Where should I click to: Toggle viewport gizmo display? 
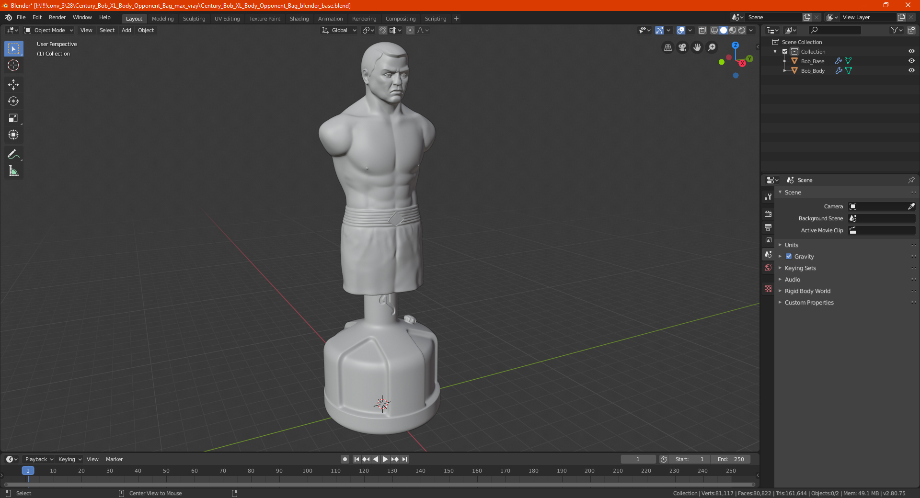tap(659, 30)
